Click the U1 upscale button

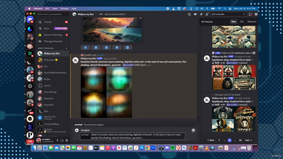pyautogui.click(x=85, y=48)
